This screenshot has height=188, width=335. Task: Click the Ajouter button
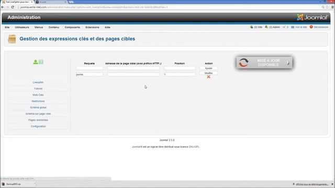pos(208,68)
